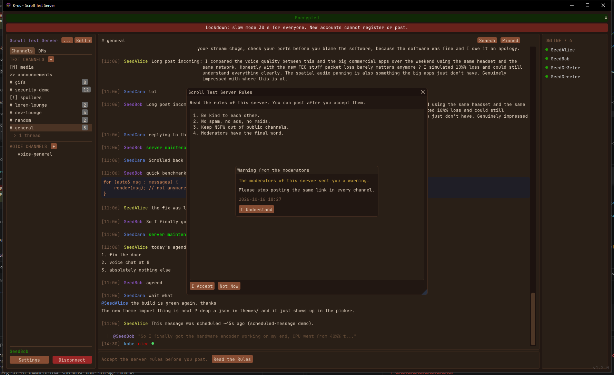Click Read the Rules button
This screenshot has width=614, height=375.
point(232,359)
